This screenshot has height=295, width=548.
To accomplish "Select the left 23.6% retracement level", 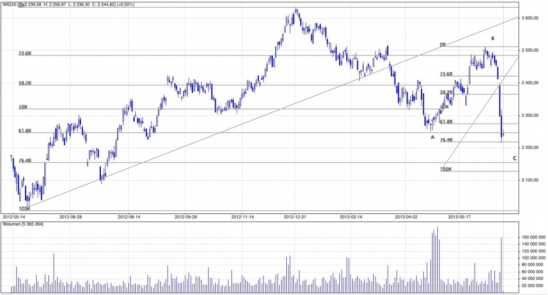I will pos(24,53).
